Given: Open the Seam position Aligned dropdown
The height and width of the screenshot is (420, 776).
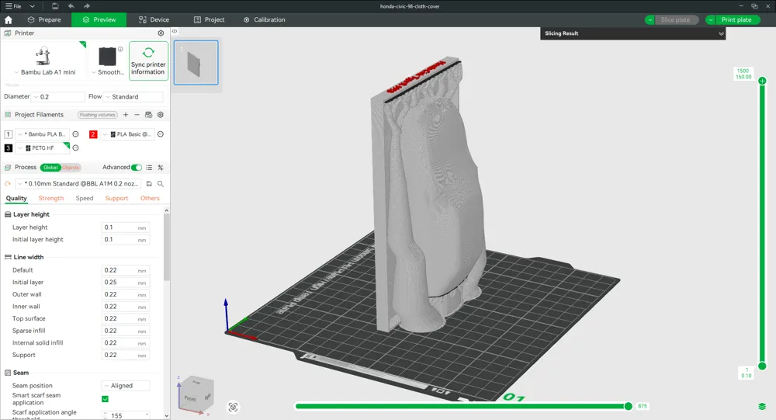Looking at the screenshot, I should pyautogui.click(x=125, y=386).
